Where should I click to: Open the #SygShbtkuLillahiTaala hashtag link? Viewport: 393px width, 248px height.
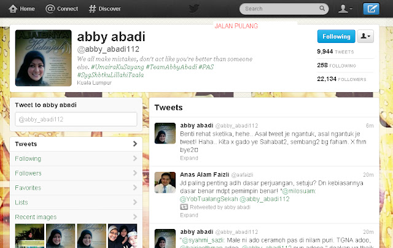pos(111,75)
